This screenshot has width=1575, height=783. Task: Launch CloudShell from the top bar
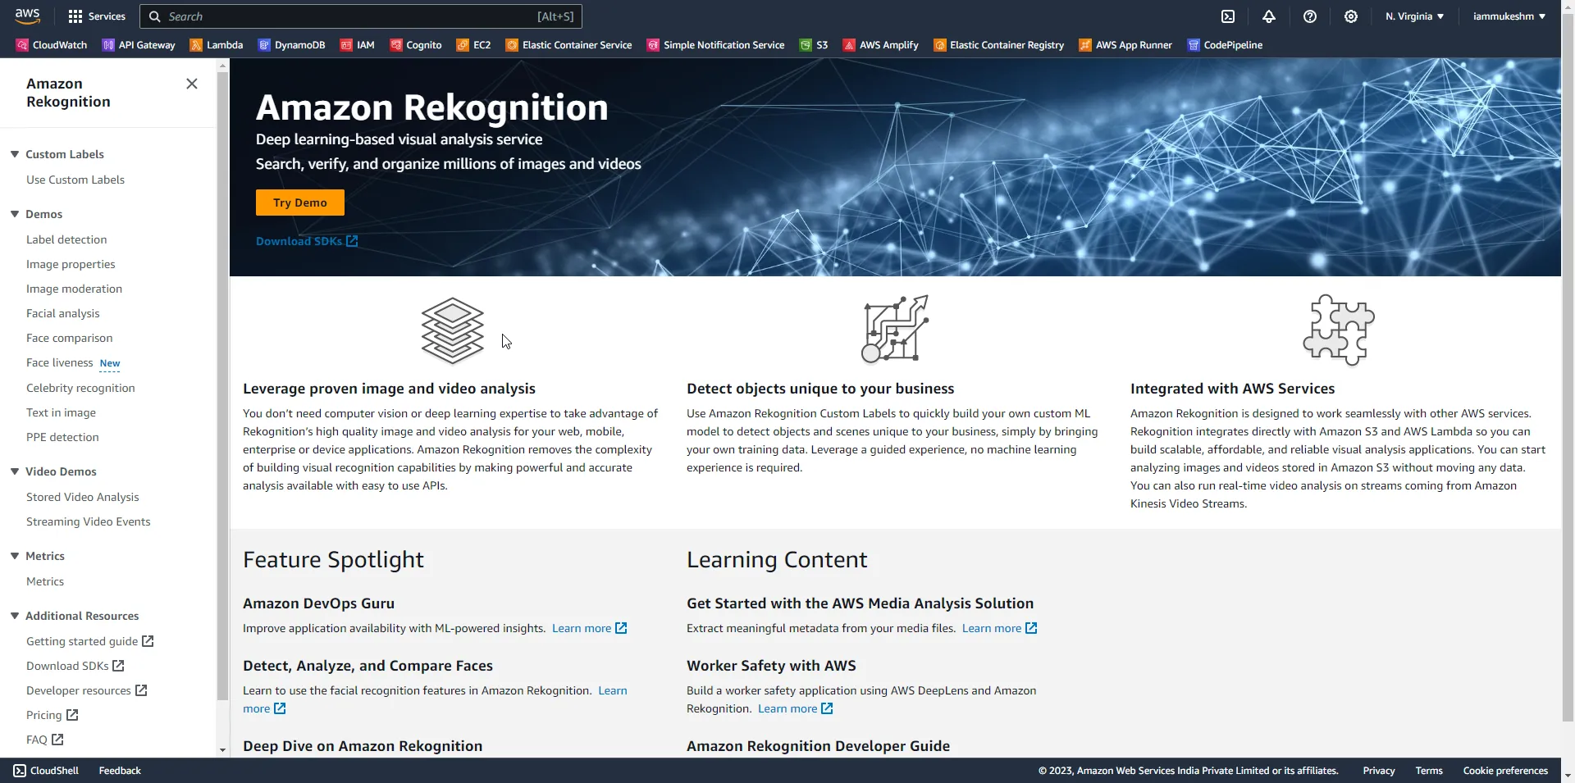coord(1229,16)
